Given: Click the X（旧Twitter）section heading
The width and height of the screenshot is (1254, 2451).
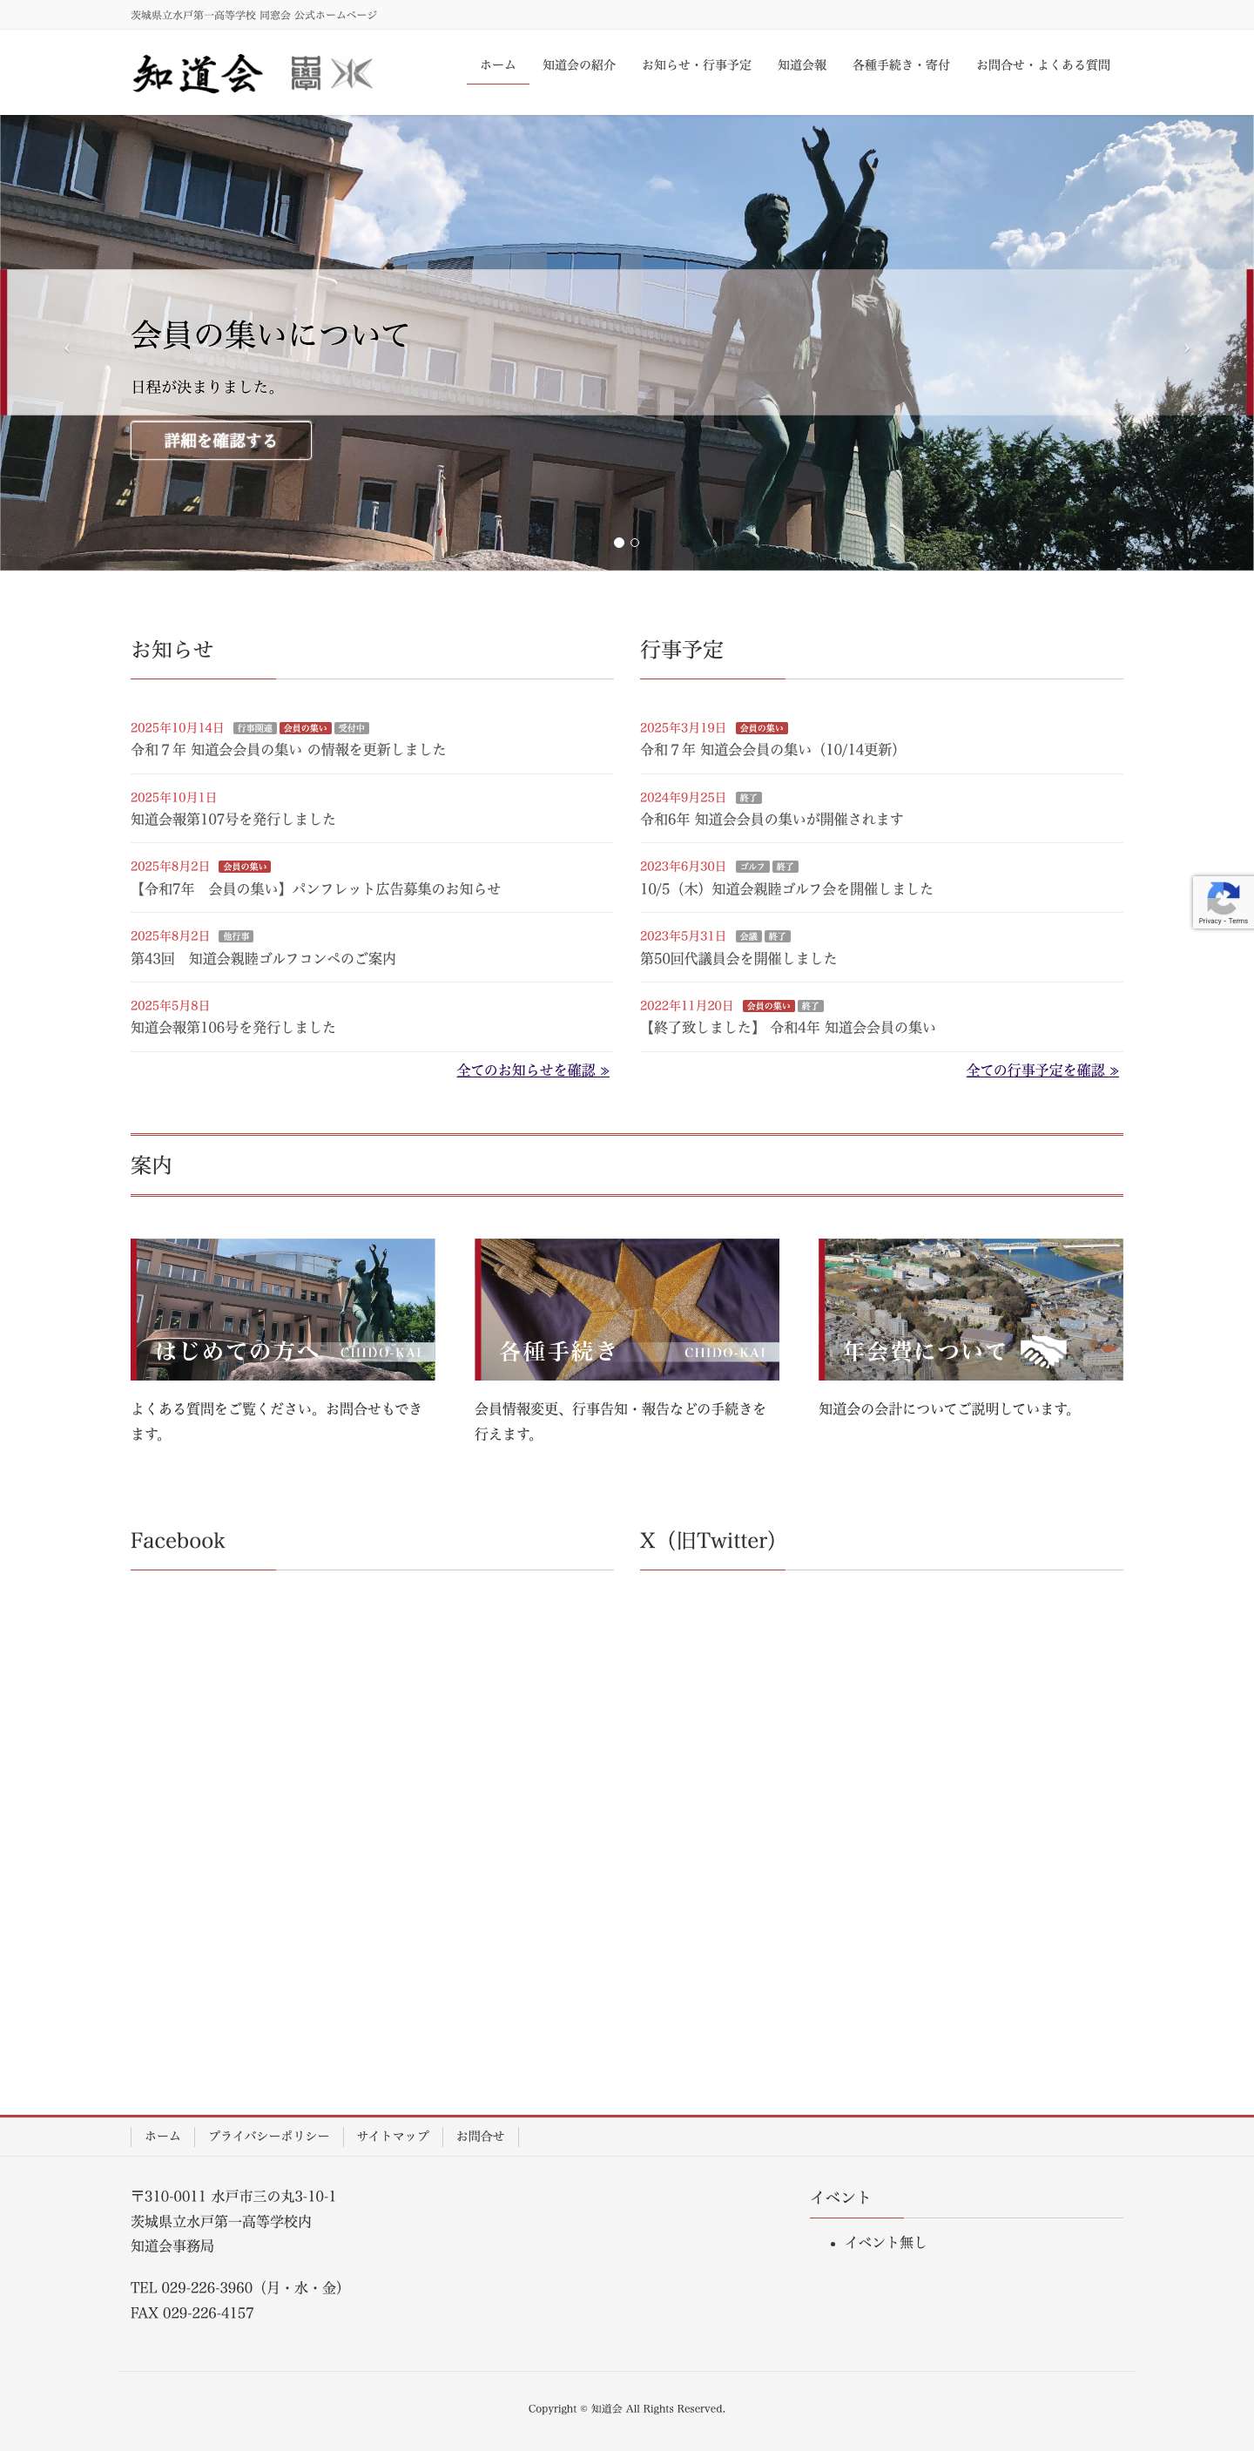Looking at the screenshot, I should pos(709,1541).
